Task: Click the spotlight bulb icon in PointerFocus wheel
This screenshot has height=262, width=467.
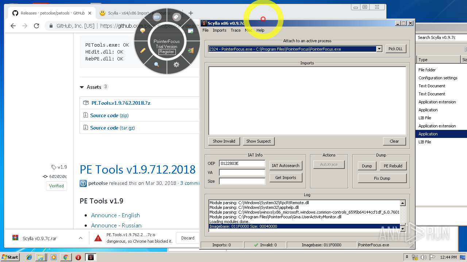Action: (x=143, y=31)
